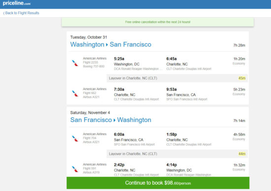The height and width of the screenshot is (191, 271).
Task: Click the 5:25a departure time from Washington, DC
Action: click(x=119, y=59)
